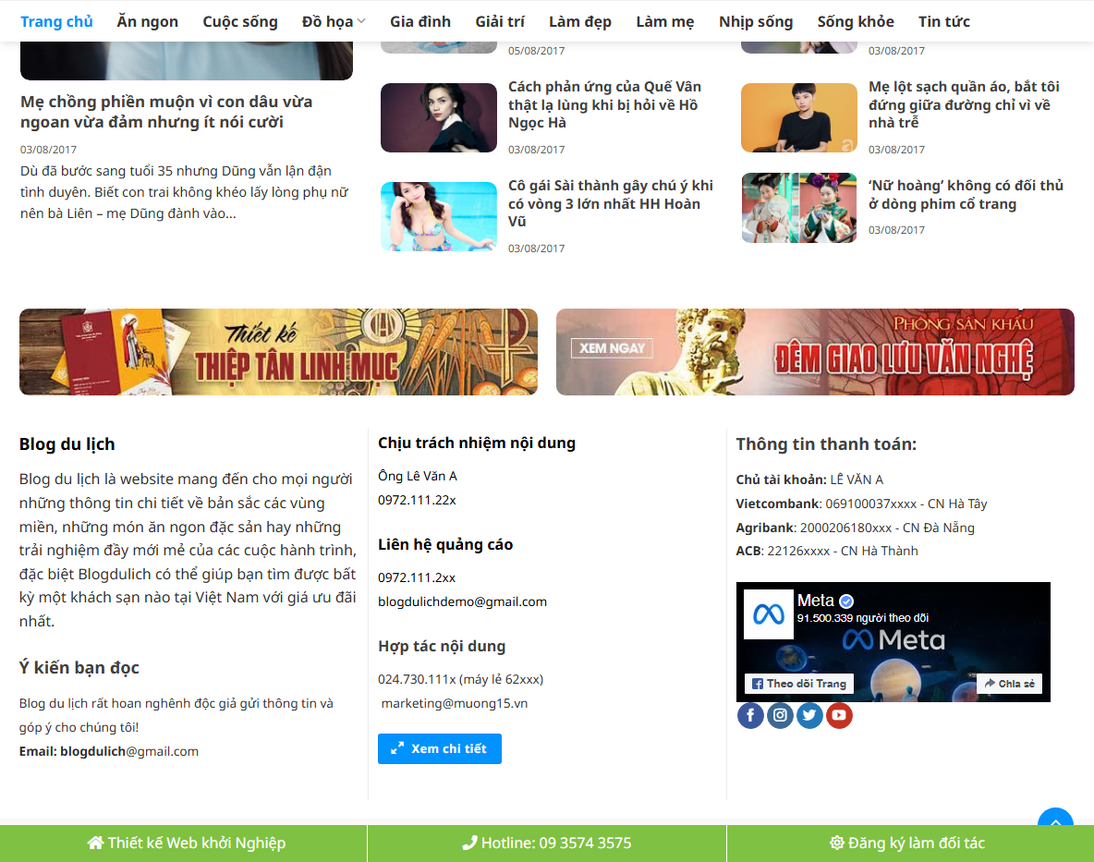Screen dimensions: 1094x862
Task: Click the gear icon next to Đăng ký làm đối tác
Action: tap(835, 843)
